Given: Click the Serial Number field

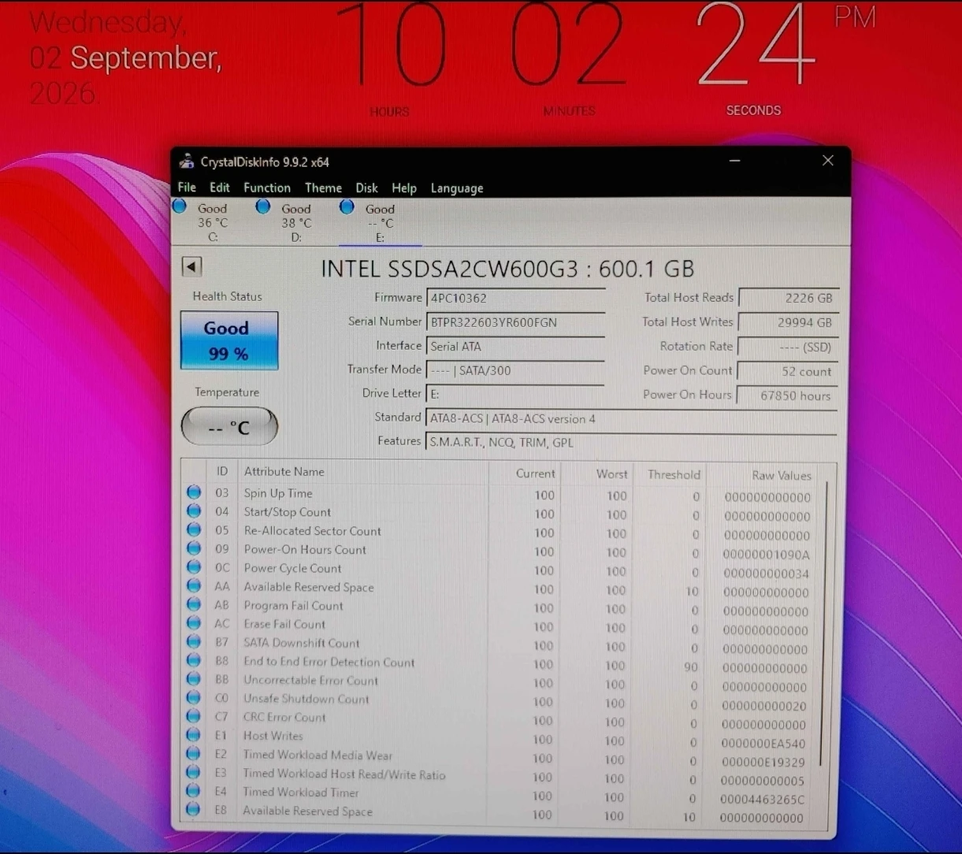Looking at the screenshot, I should pyautogui.click(x=515, y=322).
